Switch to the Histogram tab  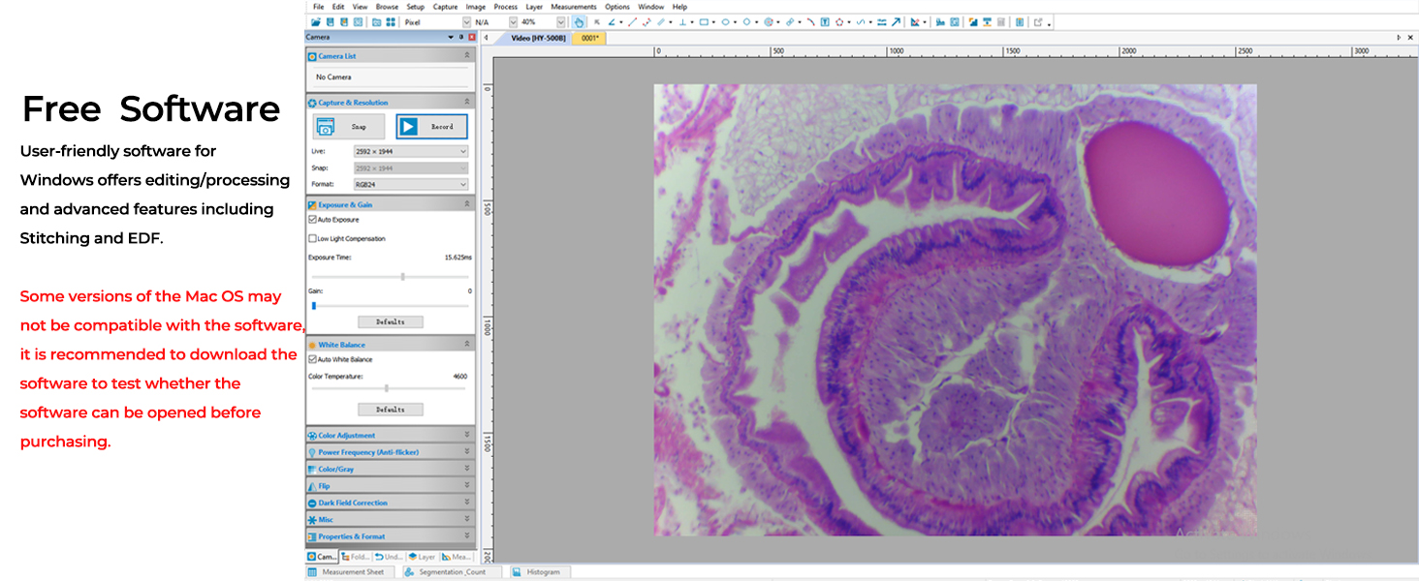[x=539, y=572]
